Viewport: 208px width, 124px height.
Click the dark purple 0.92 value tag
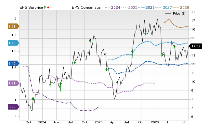14,107
